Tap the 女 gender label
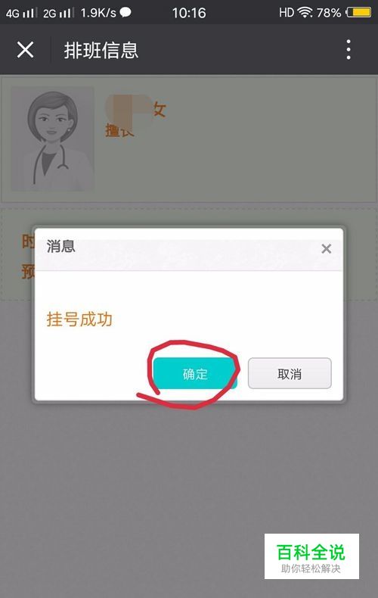Screen dimensions: 378x598 pyautogui.click(x=160, y=110)
